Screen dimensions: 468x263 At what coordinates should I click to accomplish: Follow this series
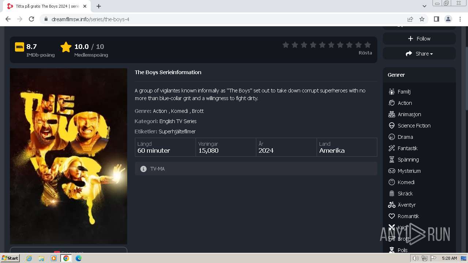(419, 39)
